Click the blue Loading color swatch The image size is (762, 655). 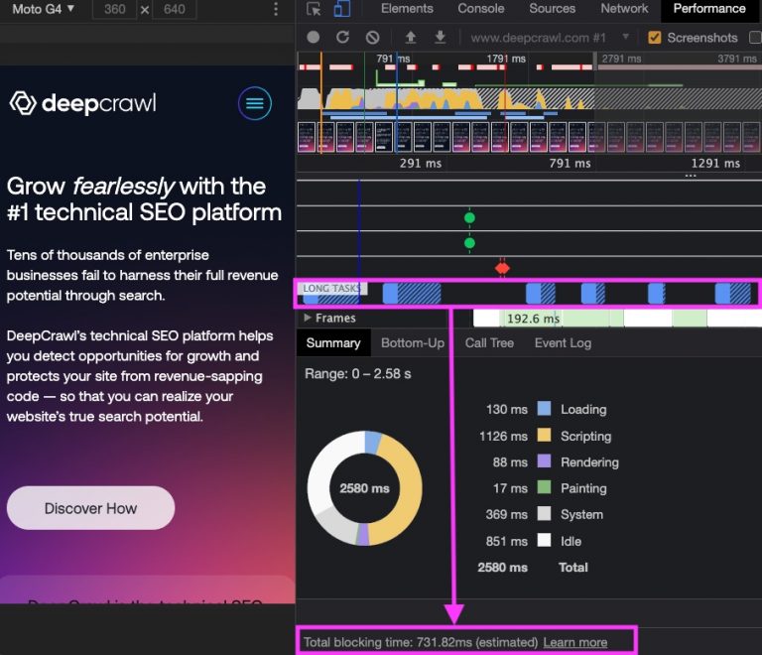pos(544,409)
